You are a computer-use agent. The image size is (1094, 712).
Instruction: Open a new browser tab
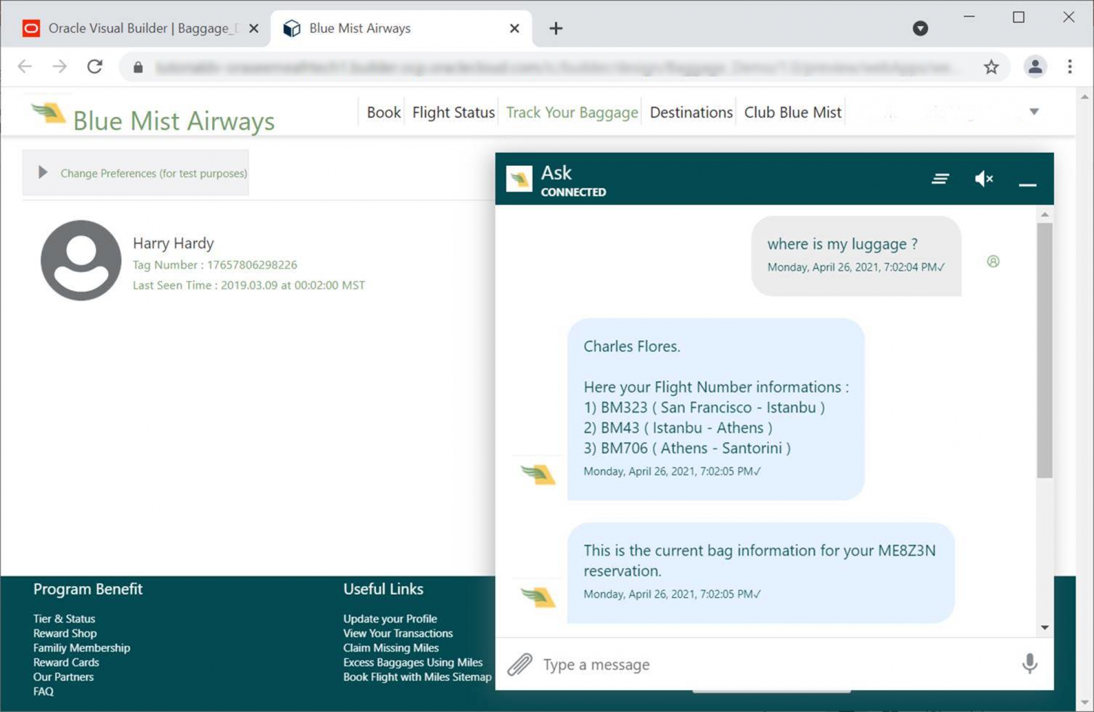pos(556,28)
